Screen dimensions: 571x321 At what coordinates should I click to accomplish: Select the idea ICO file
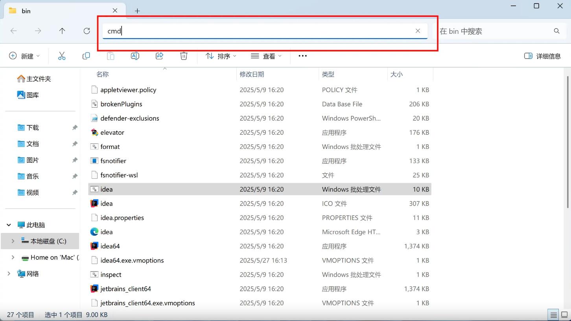coord(260,204)
